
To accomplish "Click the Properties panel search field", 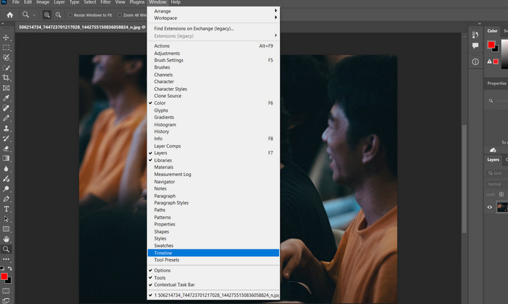I will (x=497, y=101).
